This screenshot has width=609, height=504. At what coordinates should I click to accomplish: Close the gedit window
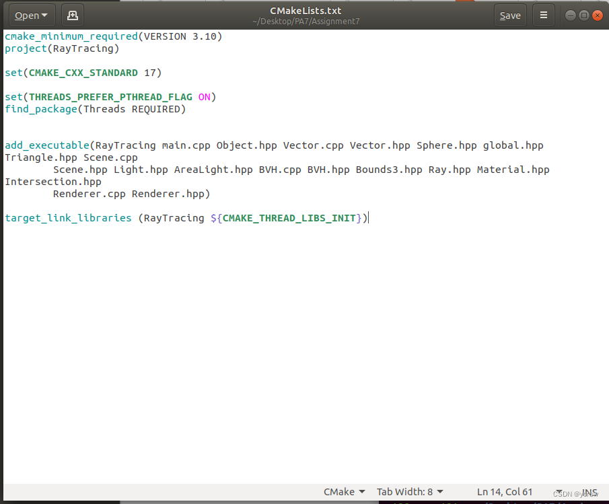(x=598, y=15)
